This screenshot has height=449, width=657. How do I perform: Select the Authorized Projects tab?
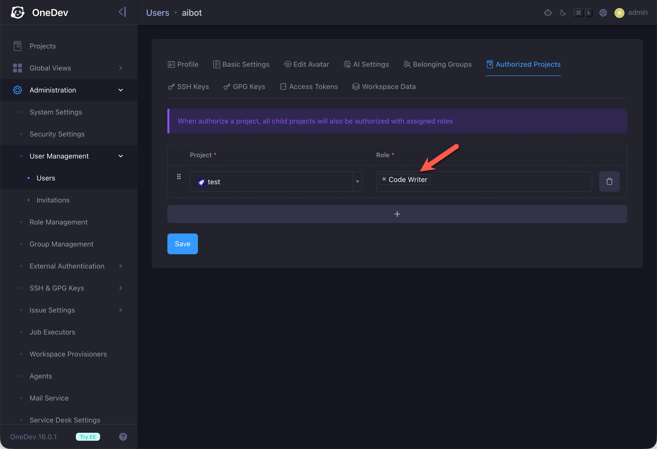point(523,64)
